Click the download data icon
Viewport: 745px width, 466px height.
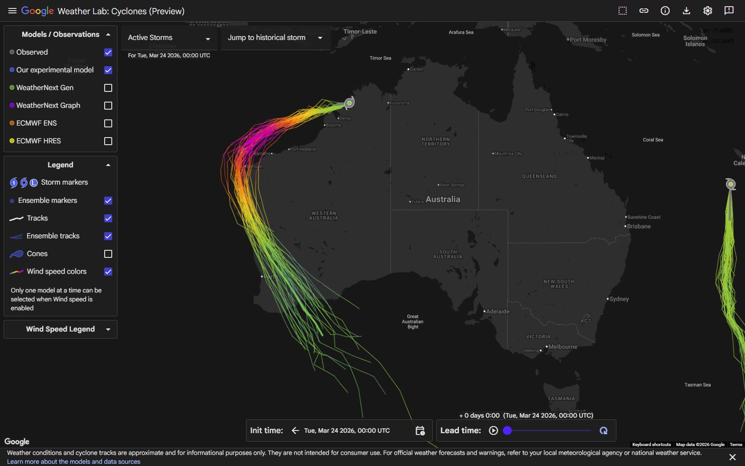click(686, 11)
